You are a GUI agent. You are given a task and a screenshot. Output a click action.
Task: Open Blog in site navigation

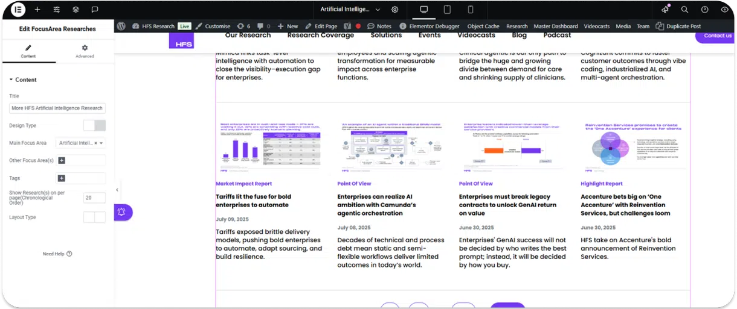tap(519, 36)
